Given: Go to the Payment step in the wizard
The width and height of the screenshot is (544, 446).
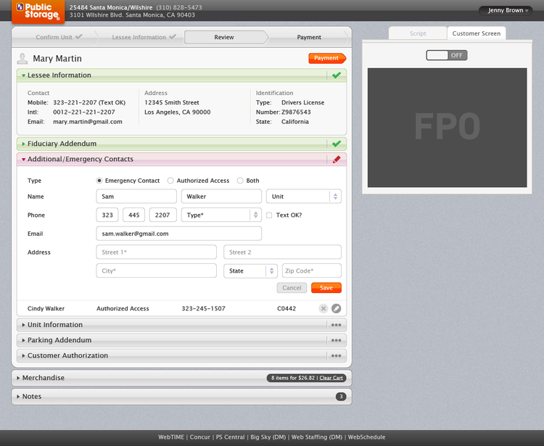Looking at the screenshot, I should pyautogui.click(x=309, y=37).
